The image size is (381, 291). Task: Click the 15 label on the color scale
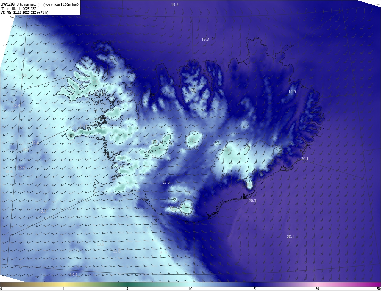[x=254, y=289]
